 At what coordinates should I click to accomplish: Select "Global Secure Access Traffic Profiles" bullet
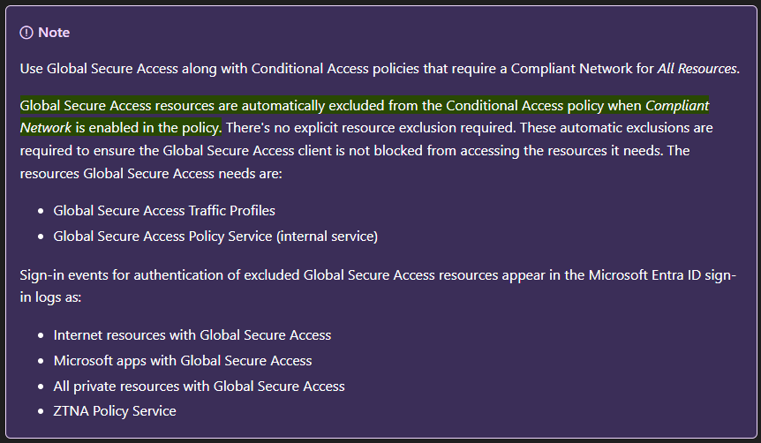[x=164, y=211]
